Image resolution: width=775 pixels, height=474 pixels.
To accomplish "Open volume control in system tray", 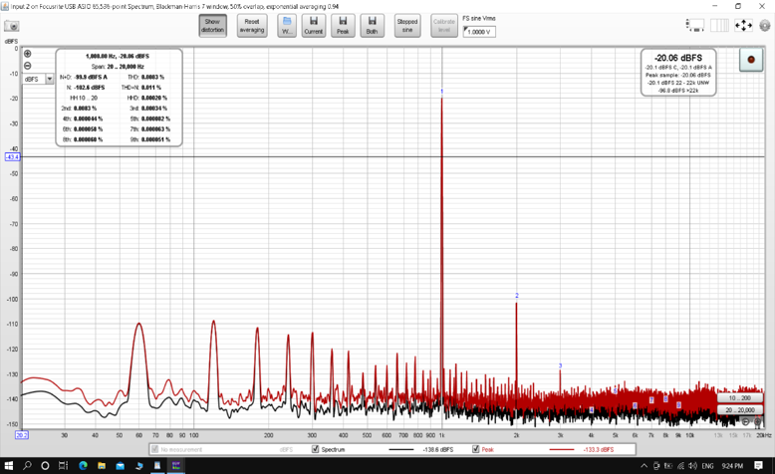I will pos(693,466).
